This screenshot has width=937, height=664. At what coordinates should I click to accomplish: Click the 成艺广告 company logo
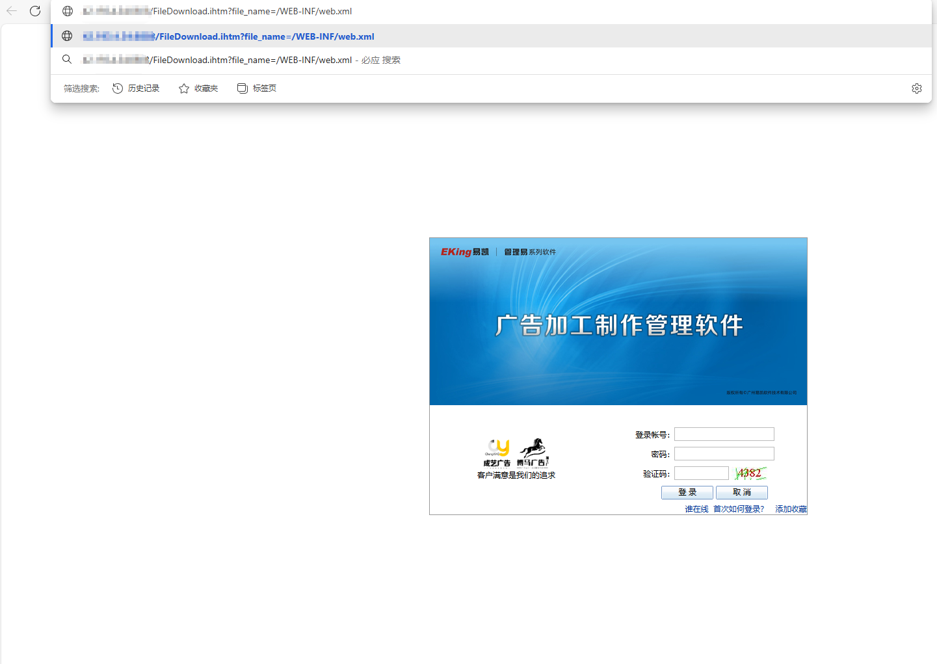click(x=497, y=453)
